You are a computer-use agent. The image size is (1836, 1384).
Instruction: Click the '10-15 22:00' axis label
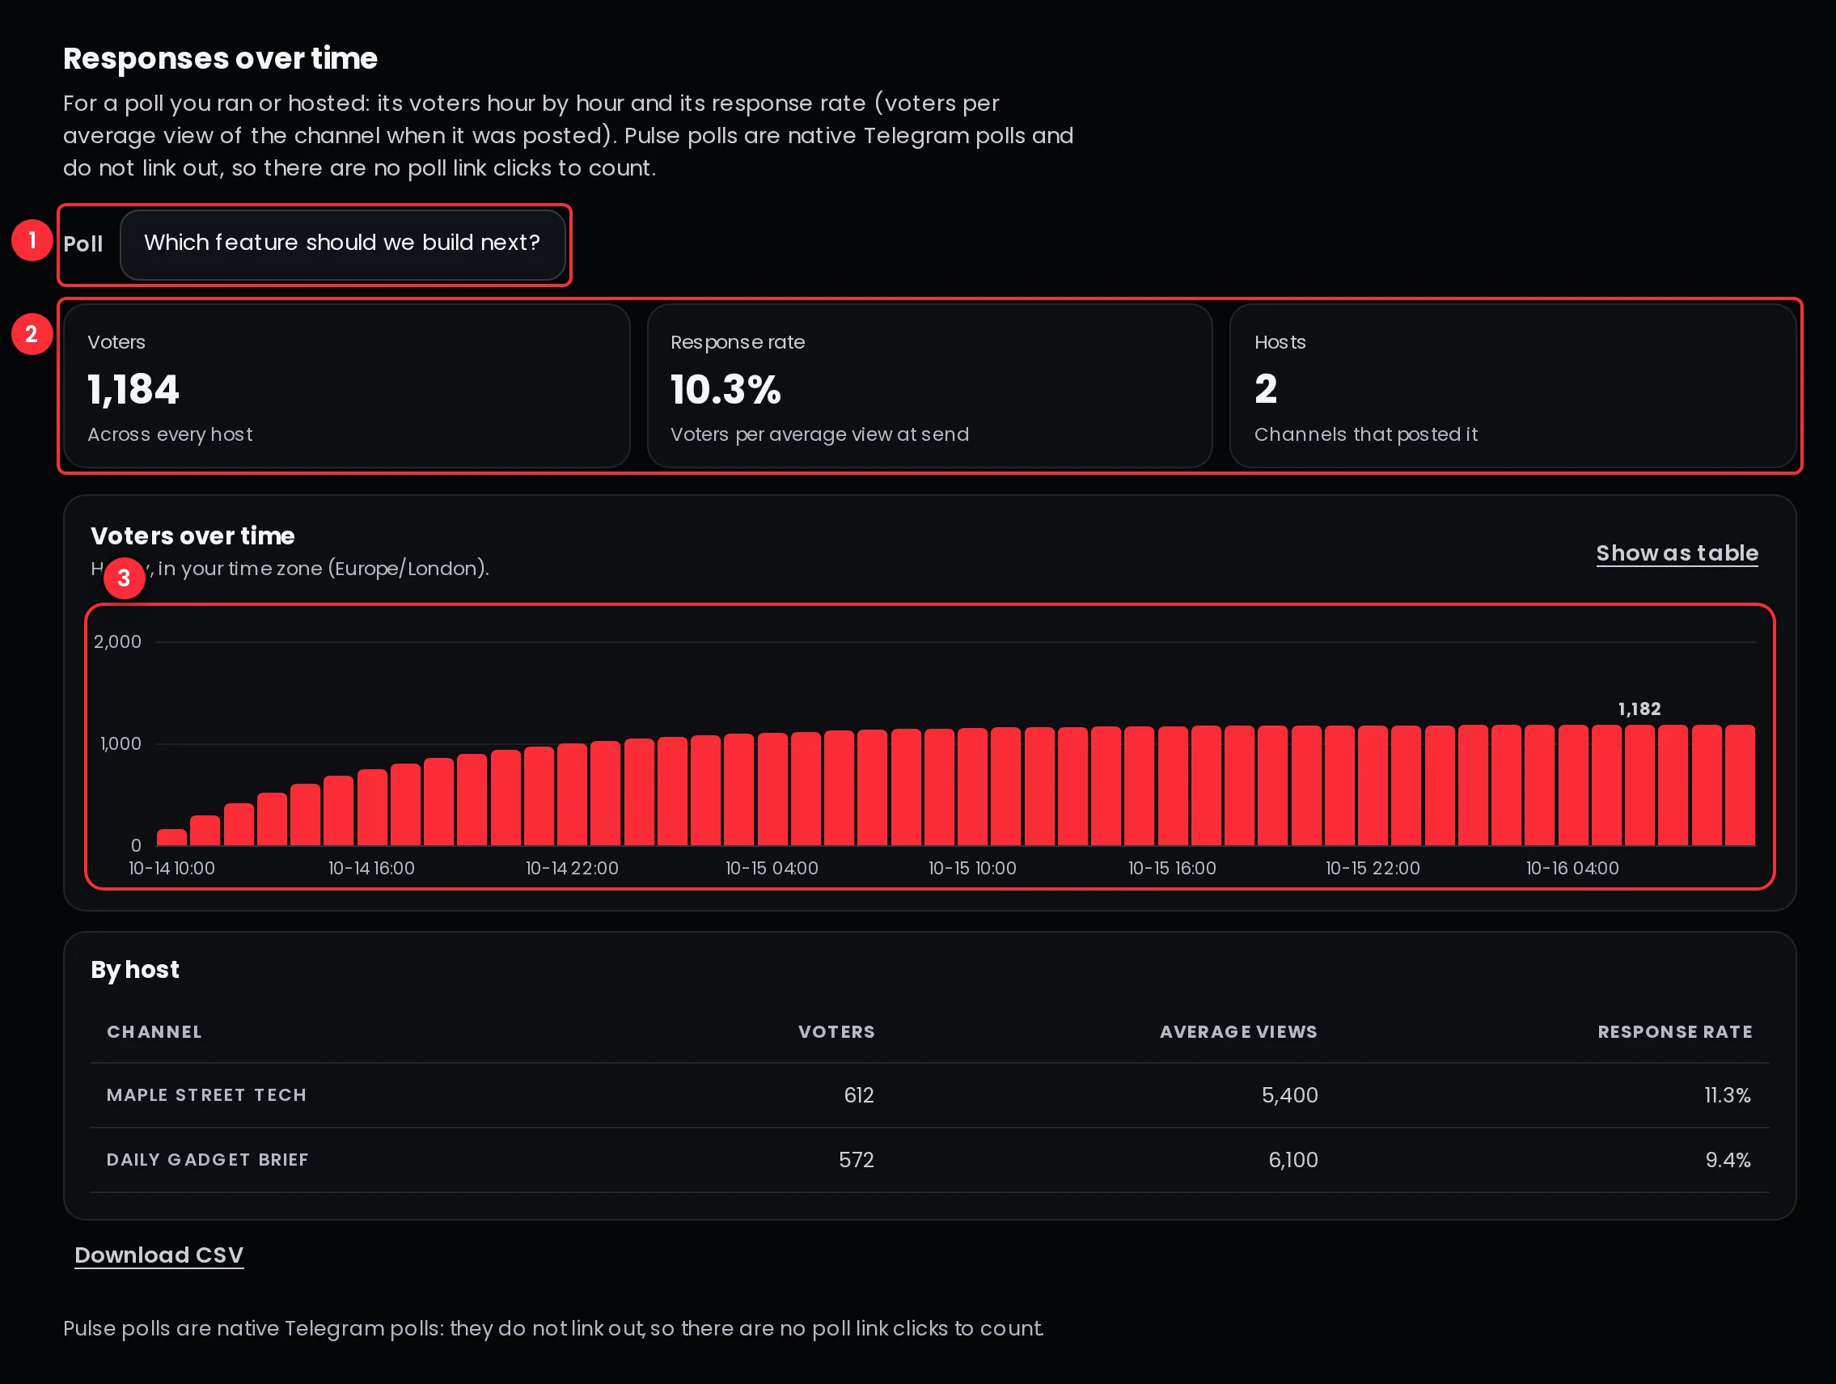coord(1373,869)
